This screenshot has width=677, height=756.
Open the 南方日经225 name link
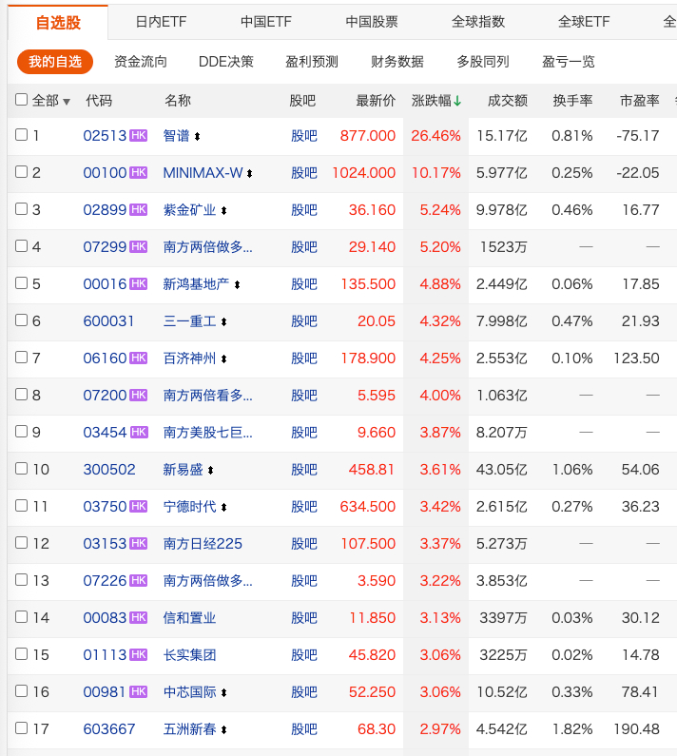pos(203,544)
